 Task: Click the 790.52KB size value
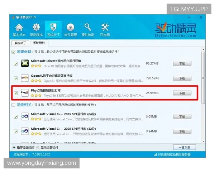153,78
